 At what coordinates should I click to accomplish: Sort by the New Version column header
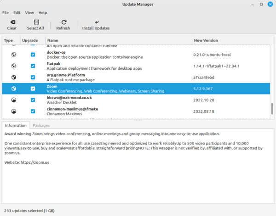click(x=230, y=40)
